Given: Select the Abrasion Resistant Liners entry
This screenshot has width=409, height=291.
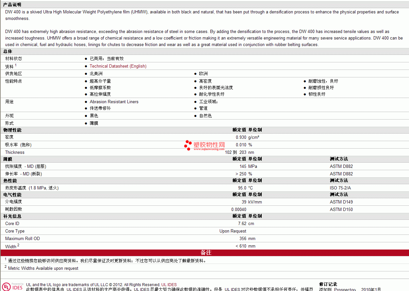Looking at the screenshot, I should [114, 102].
